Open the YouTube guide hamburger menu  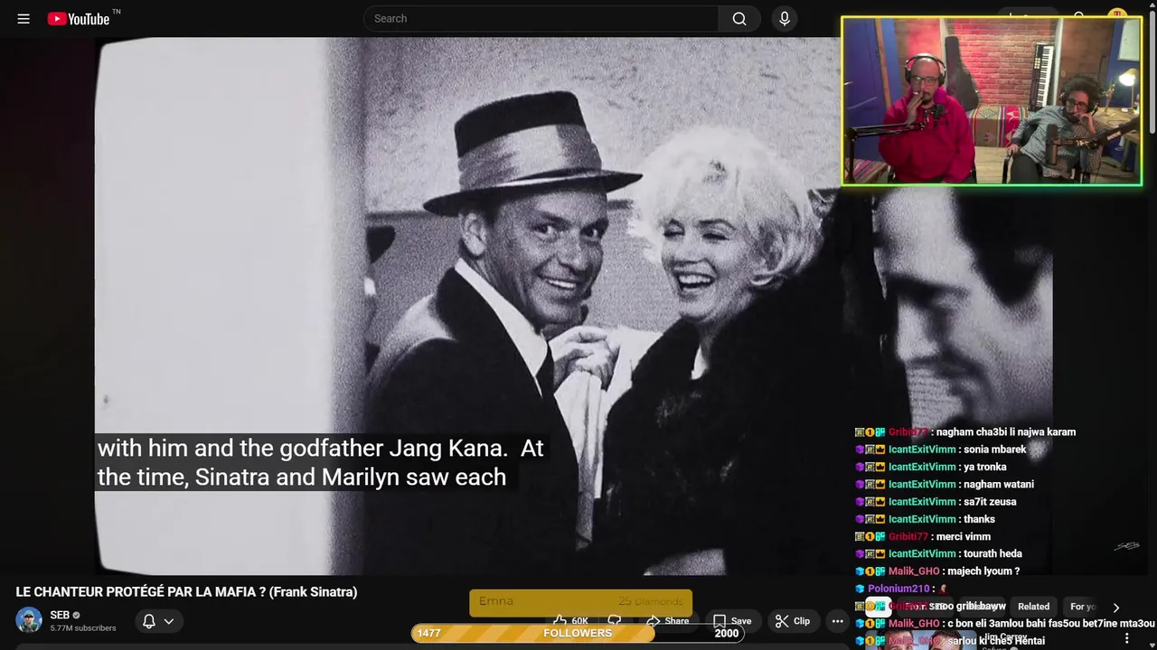[24, 19]
